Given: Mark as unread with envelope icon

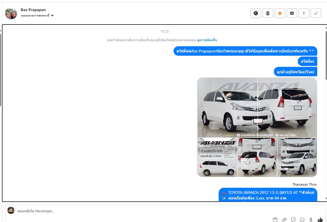Looking at the screenshot, I should (x=292, y=13).
